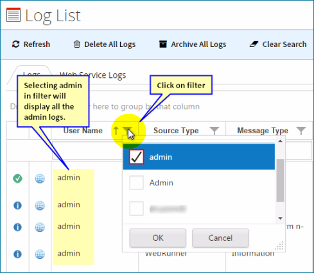The height and width of the screenshot is (273, 314).
Task: Open the Message Type column filter
Action: [301, 131]
